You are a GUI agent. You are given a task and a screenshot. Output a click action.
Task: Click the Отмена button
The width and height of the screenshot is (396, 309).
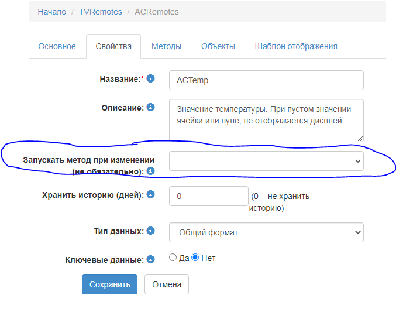167,284
